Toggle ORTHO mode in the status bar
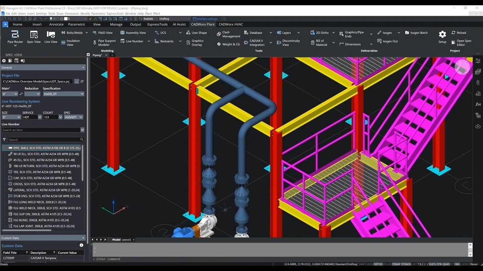This screenshot has width=483, height=271. point(378,264)
